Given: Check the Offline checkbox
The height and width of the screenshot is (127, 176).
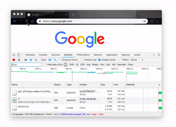Looking at the screenshot, I should [120, 60].
